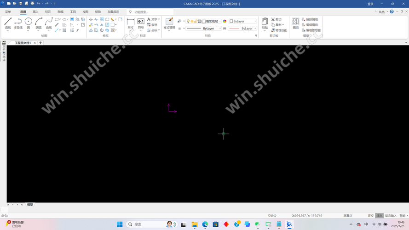Switch to the 插入 ribbon tab
The image size is (409, 230).
point(35,12)
